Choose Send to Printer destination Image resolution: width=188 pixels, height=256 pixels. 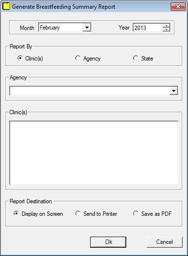click(x=78, y=213)
